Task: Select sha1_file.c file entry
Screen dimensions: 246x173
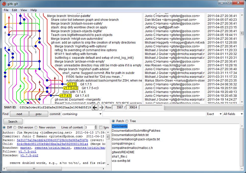Action: pos(119,156)
